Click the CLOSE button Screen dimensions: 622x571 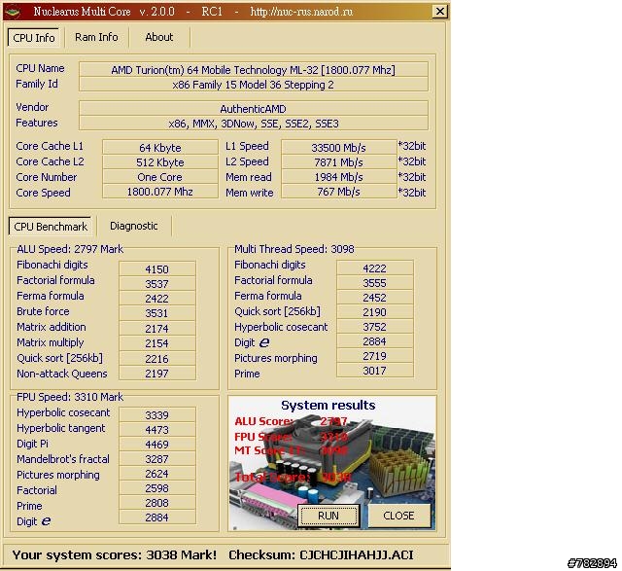pyautogui.click(x=398, y=516)
